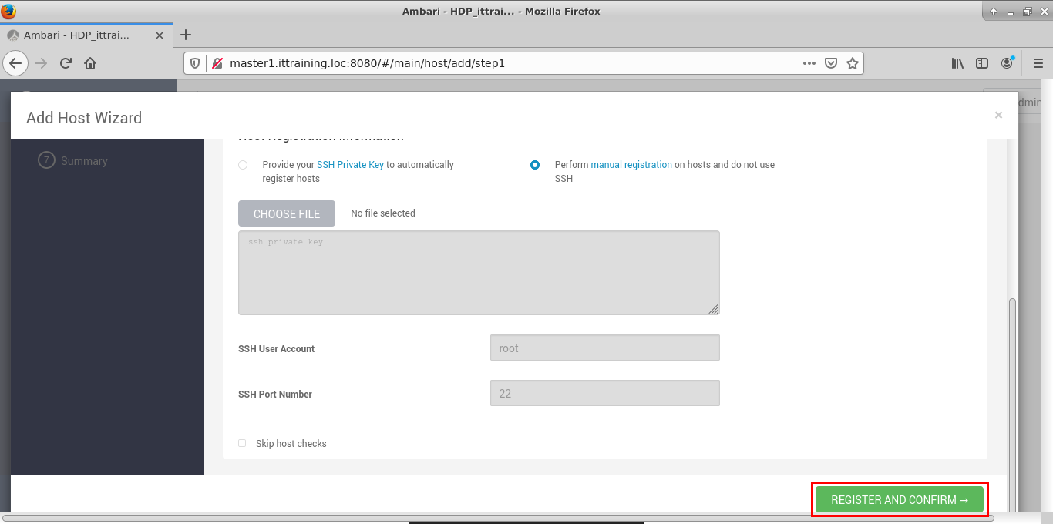The height and width of the screenshot is (524, 1053).
Task: Open the manual registration link
Action: pos(631,165)
